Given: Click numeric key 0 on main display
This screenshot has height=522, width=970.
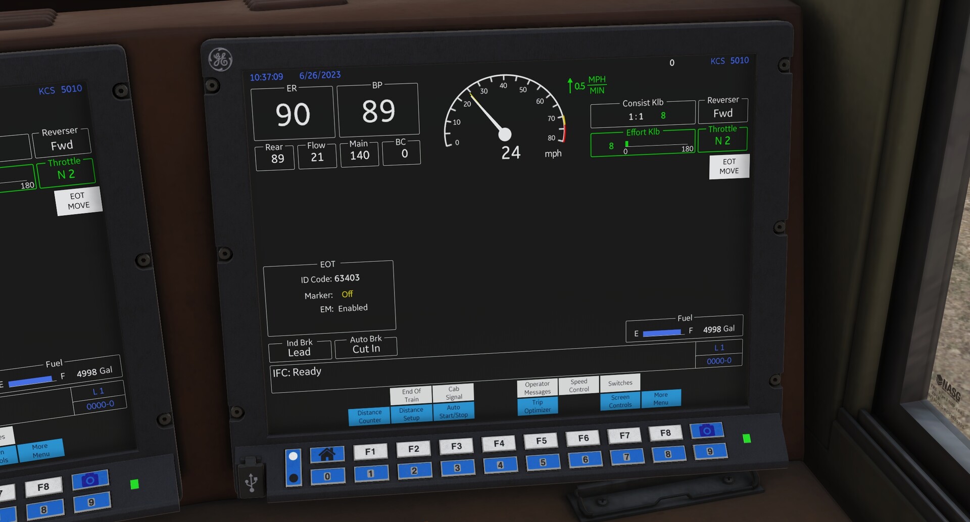Looking at the screenshot, I should (327, 476).
